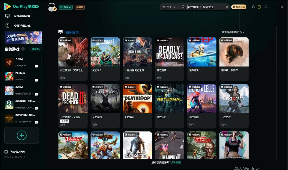Open the Night of the Dead 死亡之夜 card
288x170 pixels.
(x=234, y=106)
